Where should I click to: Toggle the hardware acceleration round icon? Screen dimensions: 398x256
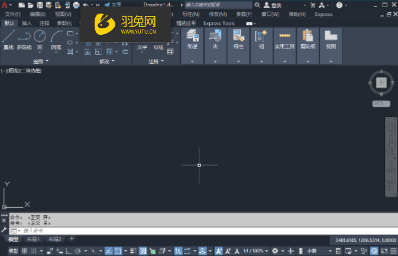click(x=374, y=251)
